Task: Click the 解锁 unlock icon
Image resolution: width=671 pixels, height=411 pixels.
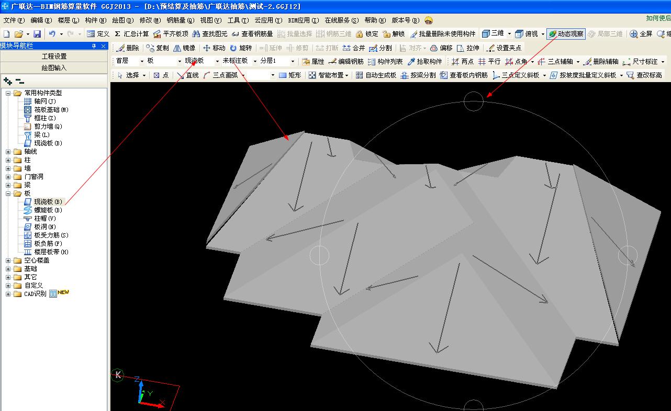Action: coord(394,33)
